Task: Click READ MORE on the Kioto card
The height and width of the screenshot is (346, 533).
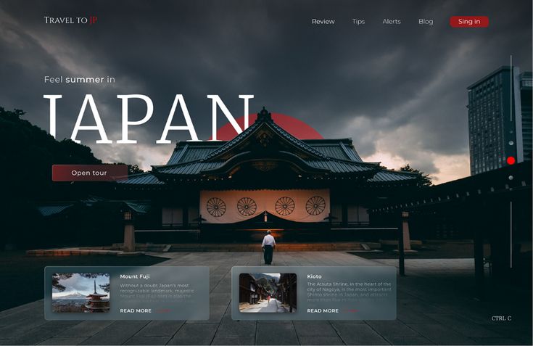Action: click(323, 310)
